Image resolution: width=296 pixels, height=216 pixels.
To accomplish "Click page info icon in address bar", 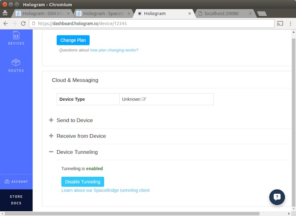I will click(x=34, y=24).
